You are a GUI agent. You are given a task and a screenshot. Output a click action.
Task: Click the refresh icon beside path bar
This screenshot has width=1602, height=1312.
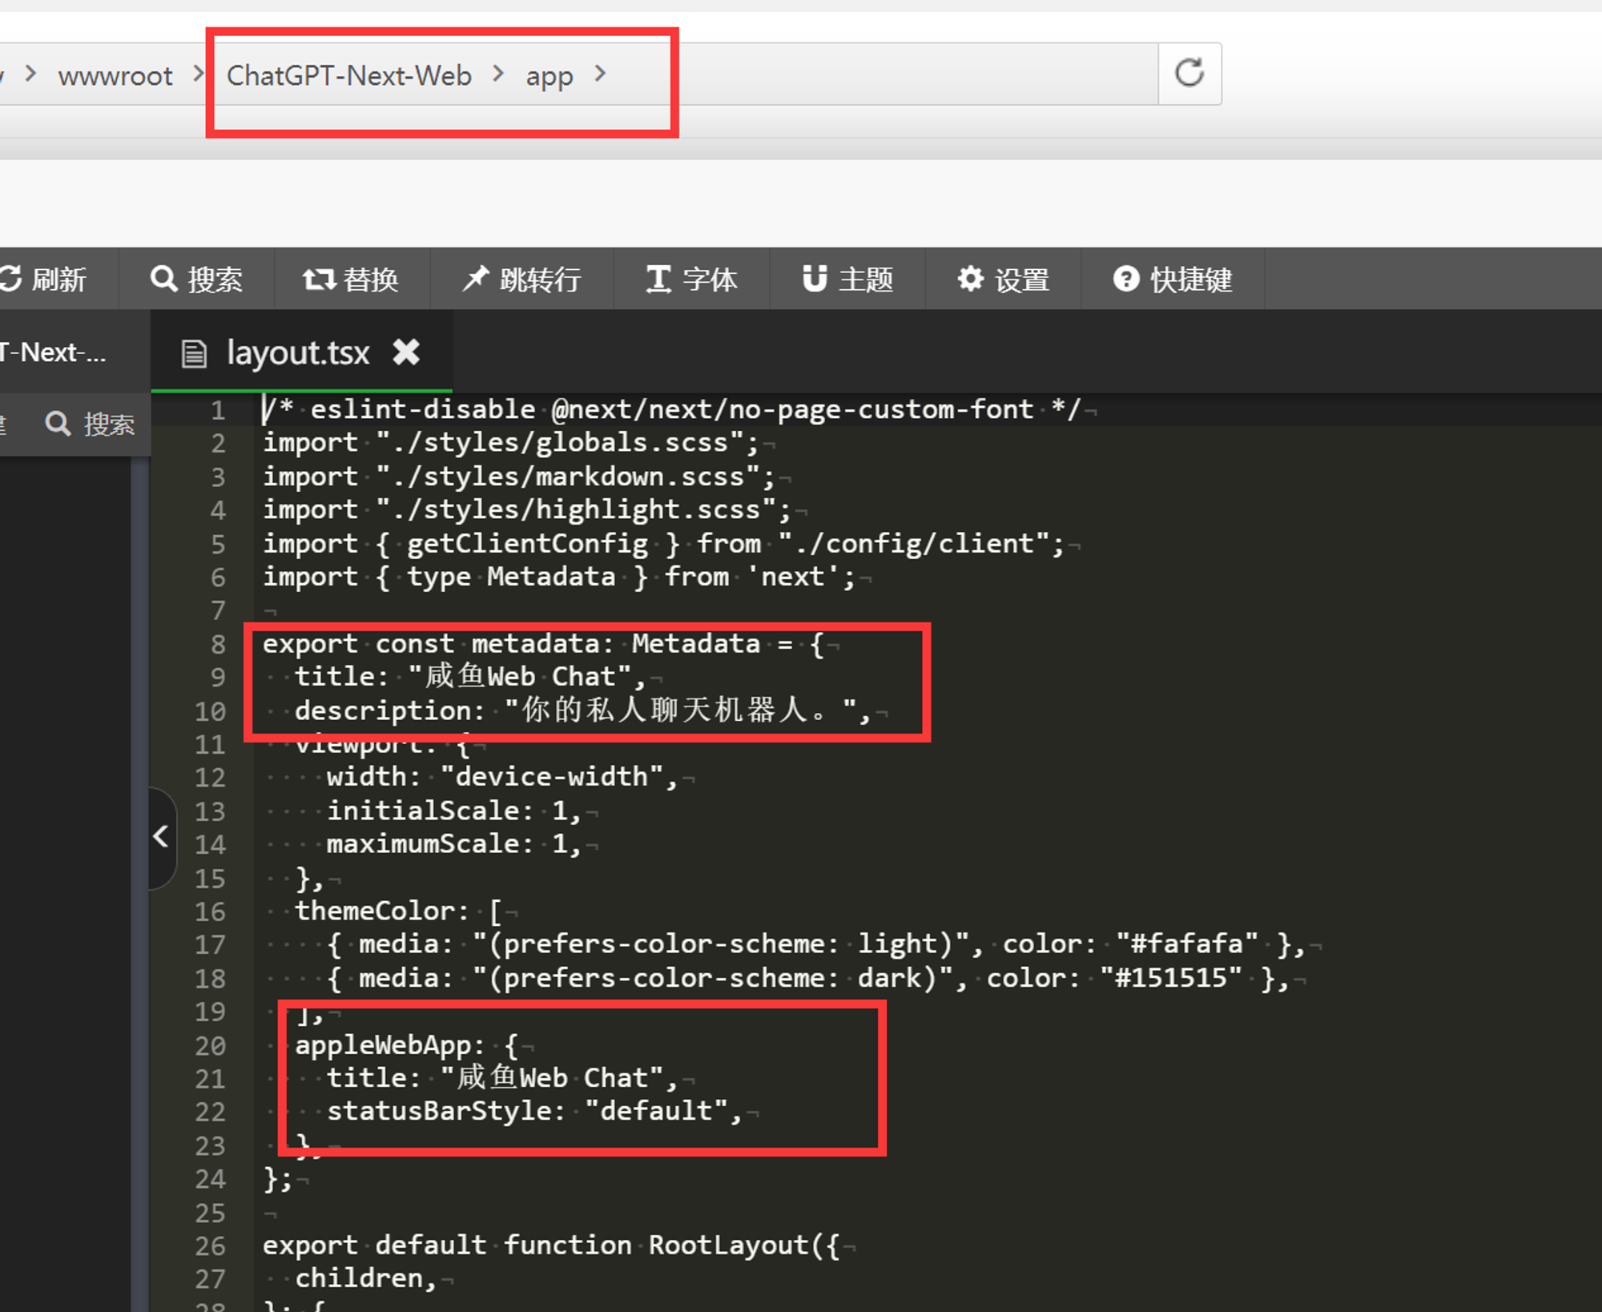[1189, 73]
